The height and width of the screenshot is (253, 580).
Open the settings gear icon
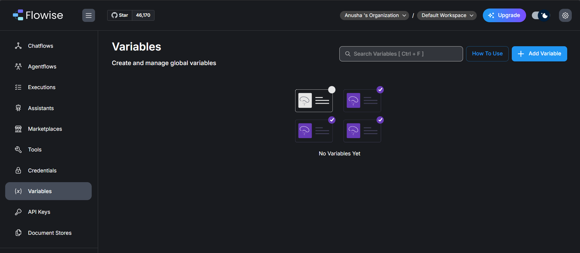tap(565, 16)
